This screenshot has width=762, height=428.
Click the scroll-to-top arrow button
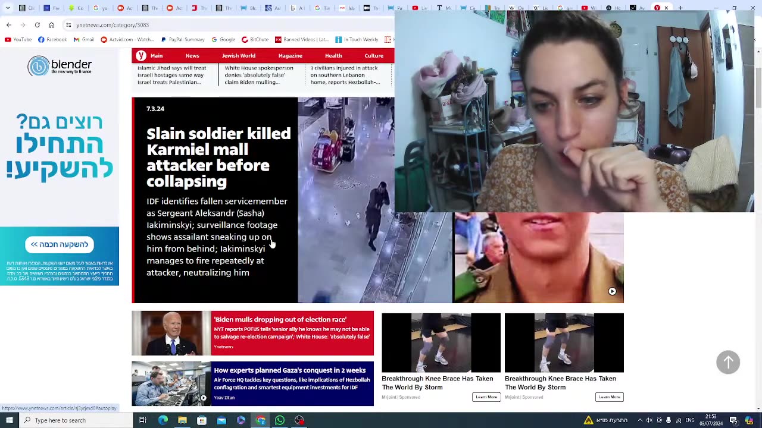pos(728,362)
